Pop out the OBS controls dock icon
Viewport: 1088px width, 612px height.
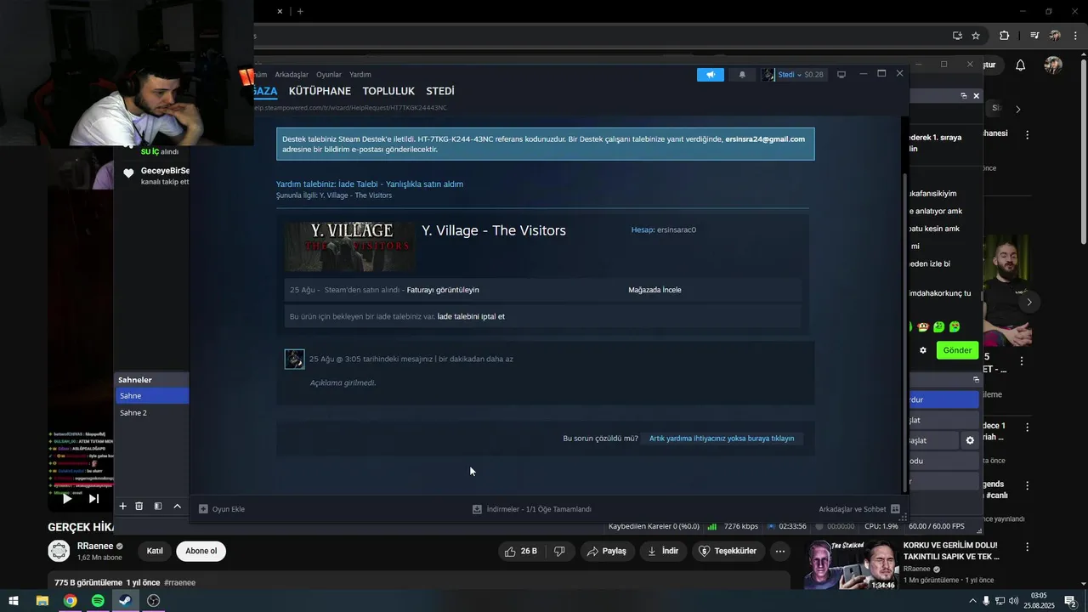[x=976, y=380]
